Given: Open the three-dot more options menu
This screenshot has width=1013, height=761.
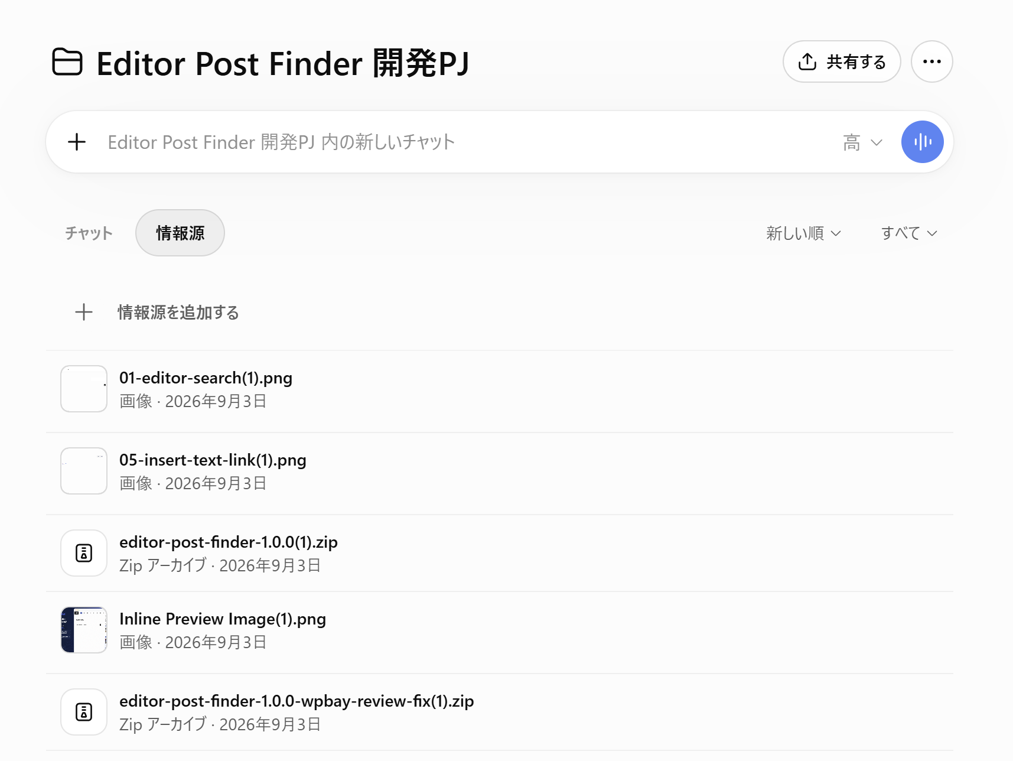Looking at the screenshot, I should click(x=931, y=61).
